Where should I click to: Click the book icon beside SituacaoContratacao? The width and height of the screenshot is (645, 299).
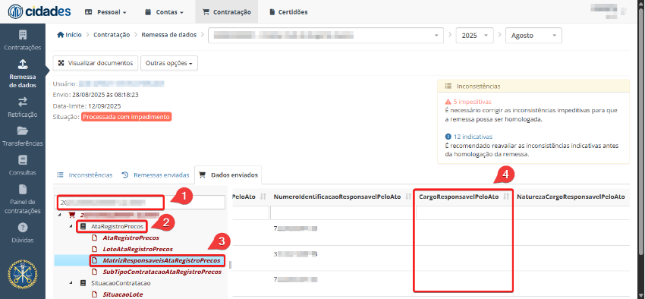(x=83, y=283)
